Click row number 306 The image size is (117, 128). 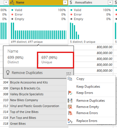click(5, 88)
